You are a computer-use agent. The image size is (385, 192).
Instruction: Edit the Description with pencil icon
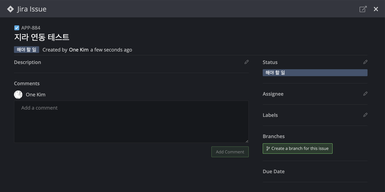[x=247, y=62]
